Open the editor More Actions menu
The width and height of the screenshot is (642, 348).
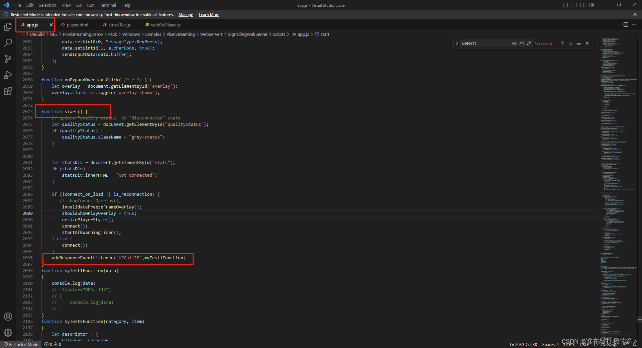pos(634,25)
